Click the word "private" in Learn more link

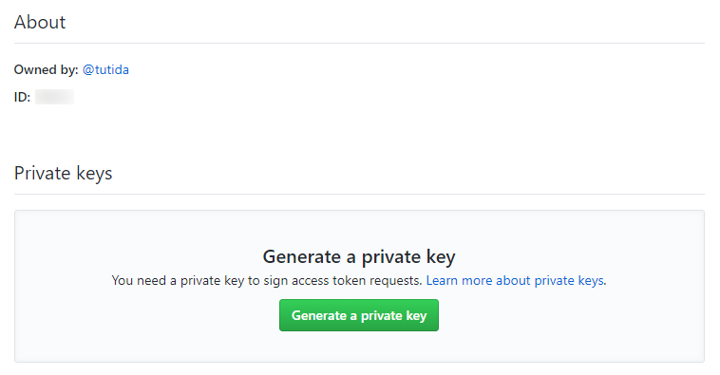[x=554, y=280]
